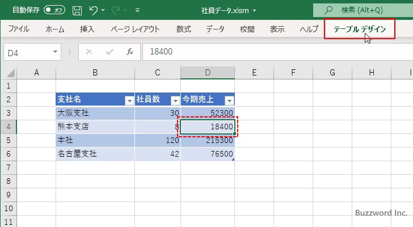The height and width of the screenshot is (227, 413).
Task: Open the 挿入 tab
Action: tap(87, 29)
